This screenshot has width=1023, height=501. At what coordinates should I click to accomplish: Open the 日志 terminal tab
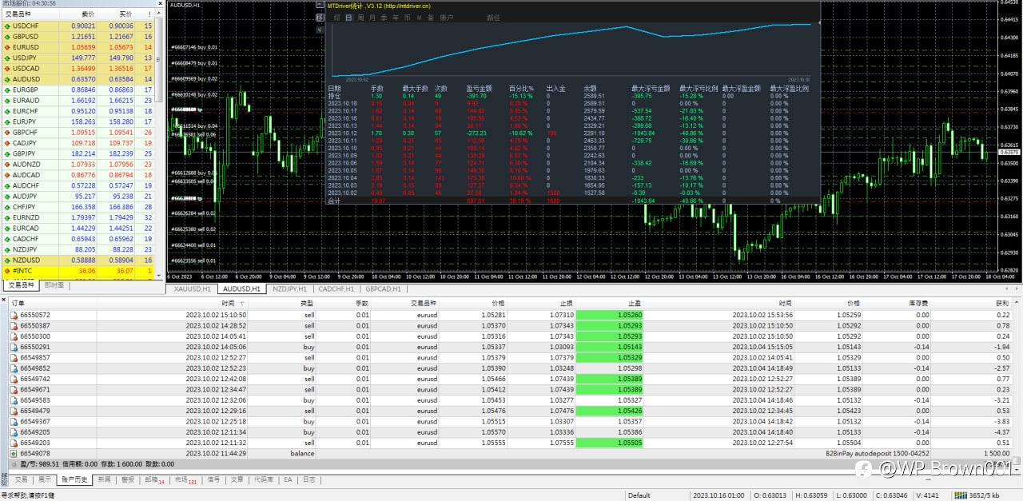click(x=309, y=479)
